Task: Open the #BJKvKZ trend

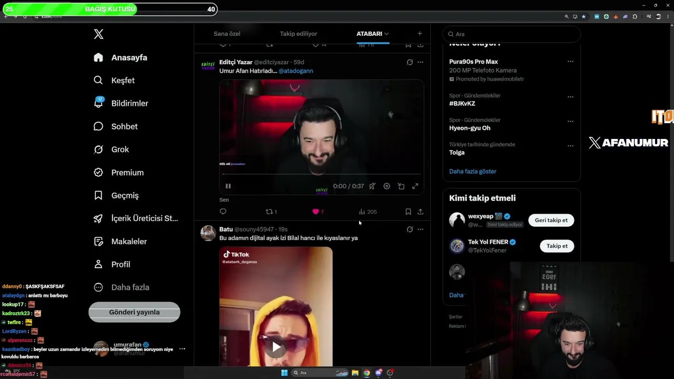Action: point(462,104)
